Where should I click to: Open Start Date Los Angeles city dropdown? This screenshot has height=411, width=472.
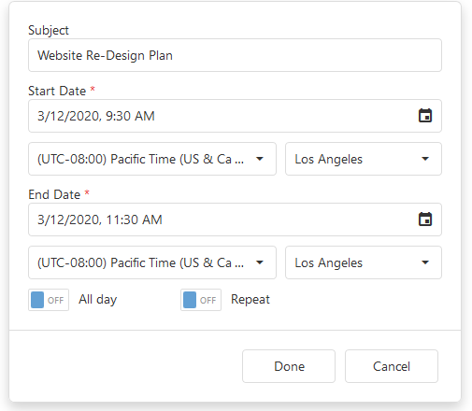click(x=364, y=159)
